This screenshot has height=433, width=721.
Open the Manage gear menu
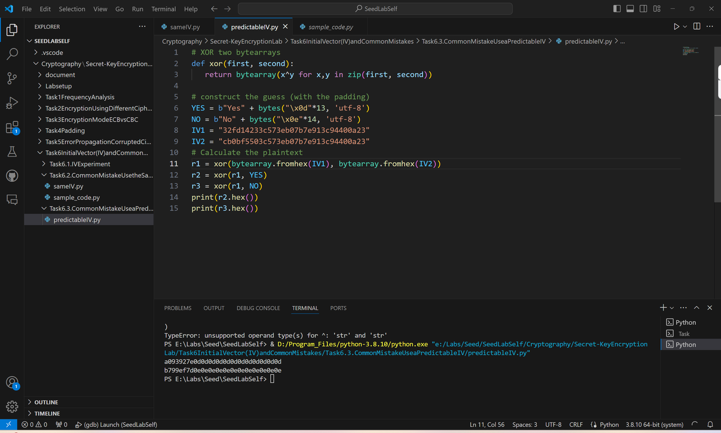(12, 407)
